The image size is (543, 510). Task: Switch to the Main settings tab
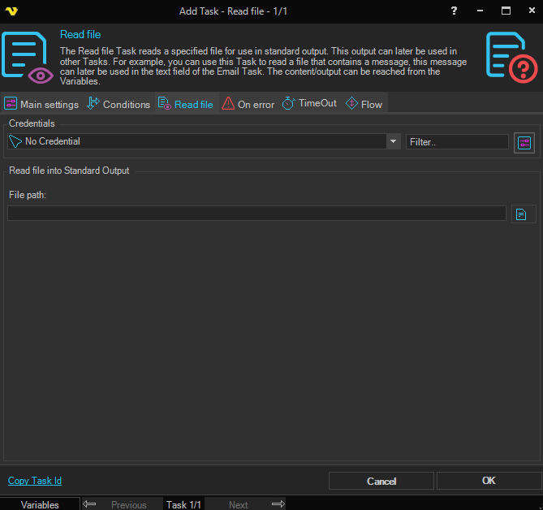[41, 104]
